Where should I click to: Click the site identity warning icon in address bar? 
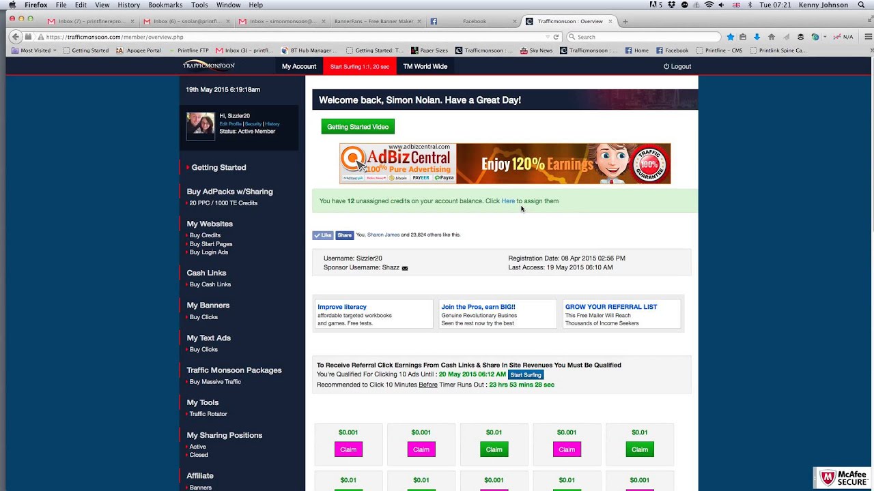pyautogui.click(x=40, y=37)
